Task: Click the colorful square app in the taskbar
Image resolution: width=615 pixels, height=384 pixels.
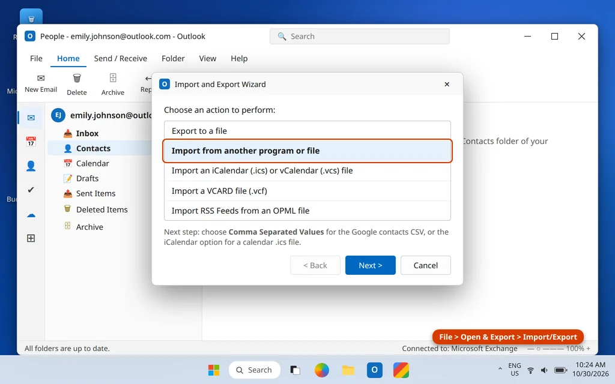Action: click(401, 370)
